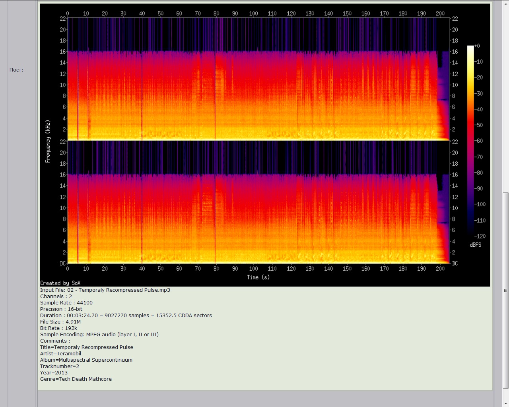This screenshot has height=407, width=509.
Task: Click the 'Genre=Tech Death Mathcore' text
Action: 76,379
